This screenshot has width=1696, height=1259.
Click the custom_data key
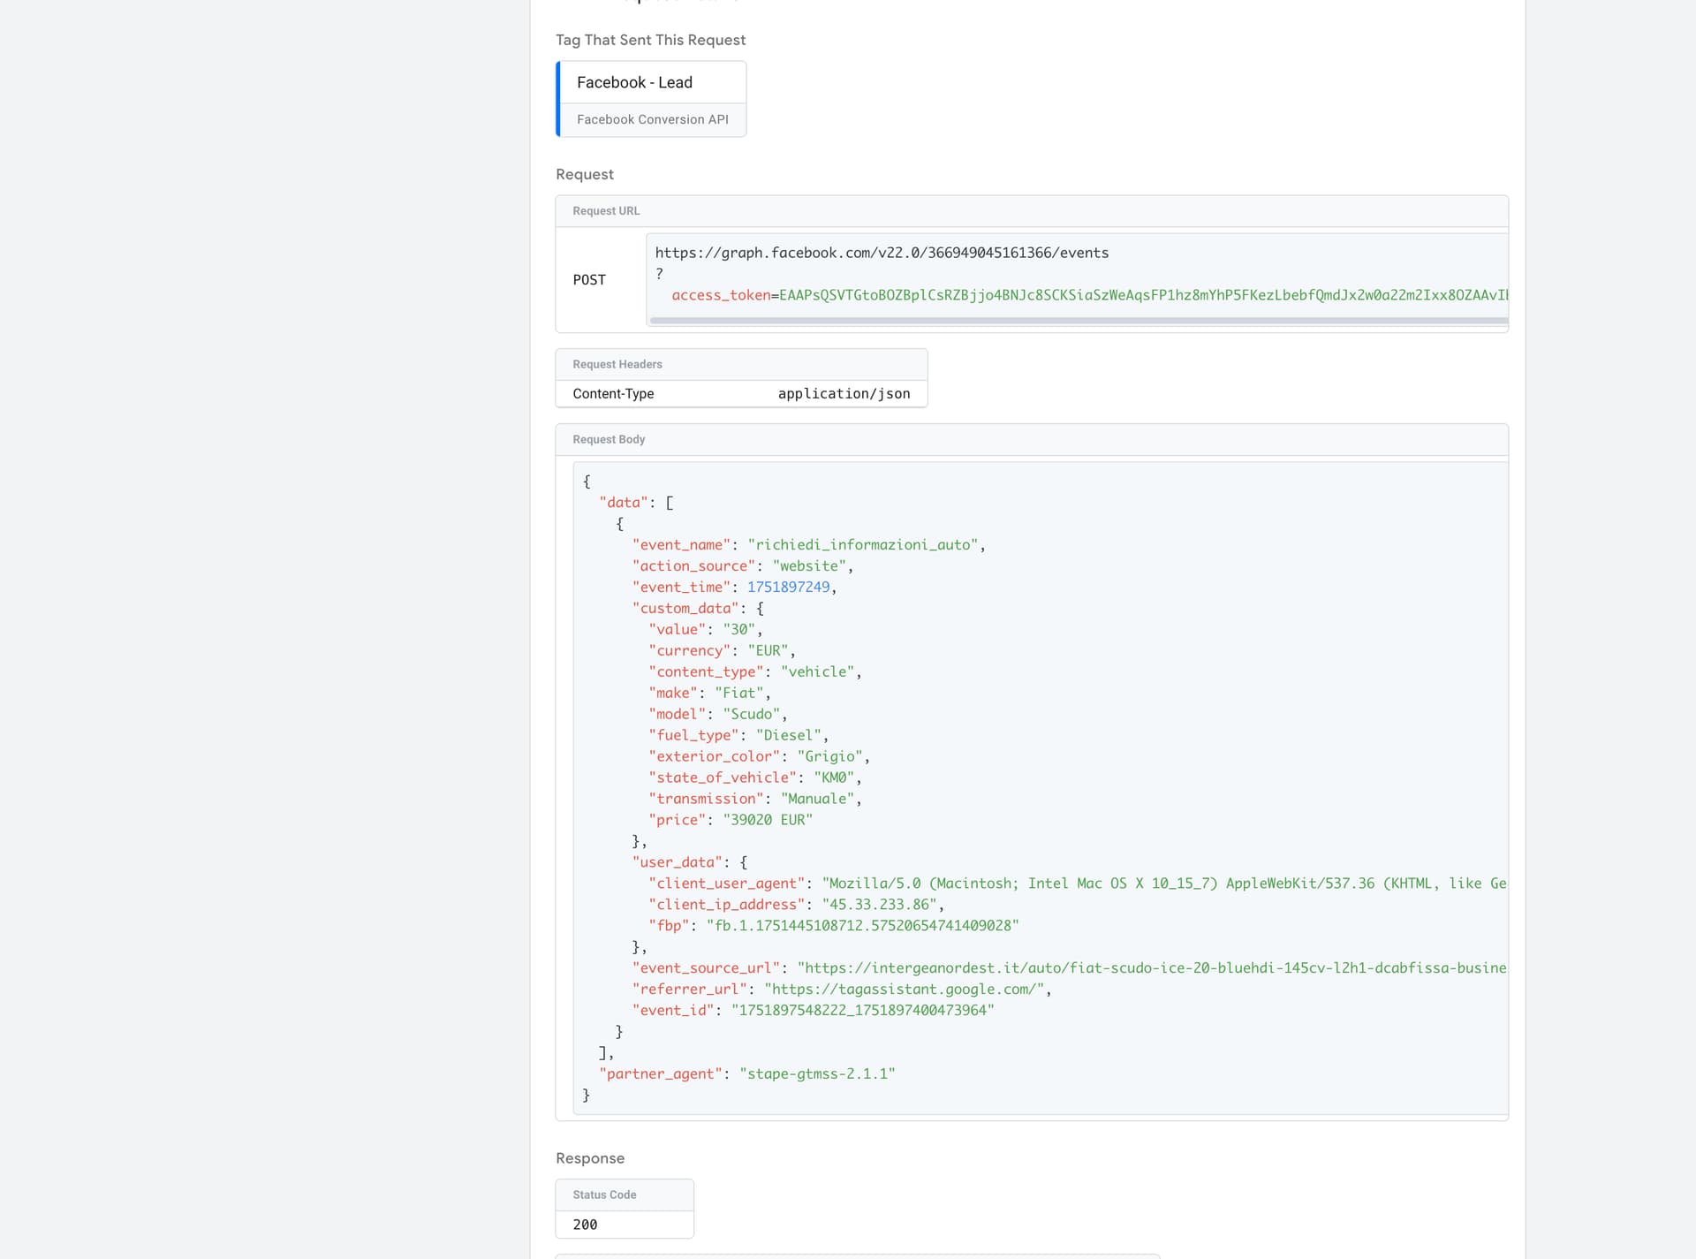point(685,609)
